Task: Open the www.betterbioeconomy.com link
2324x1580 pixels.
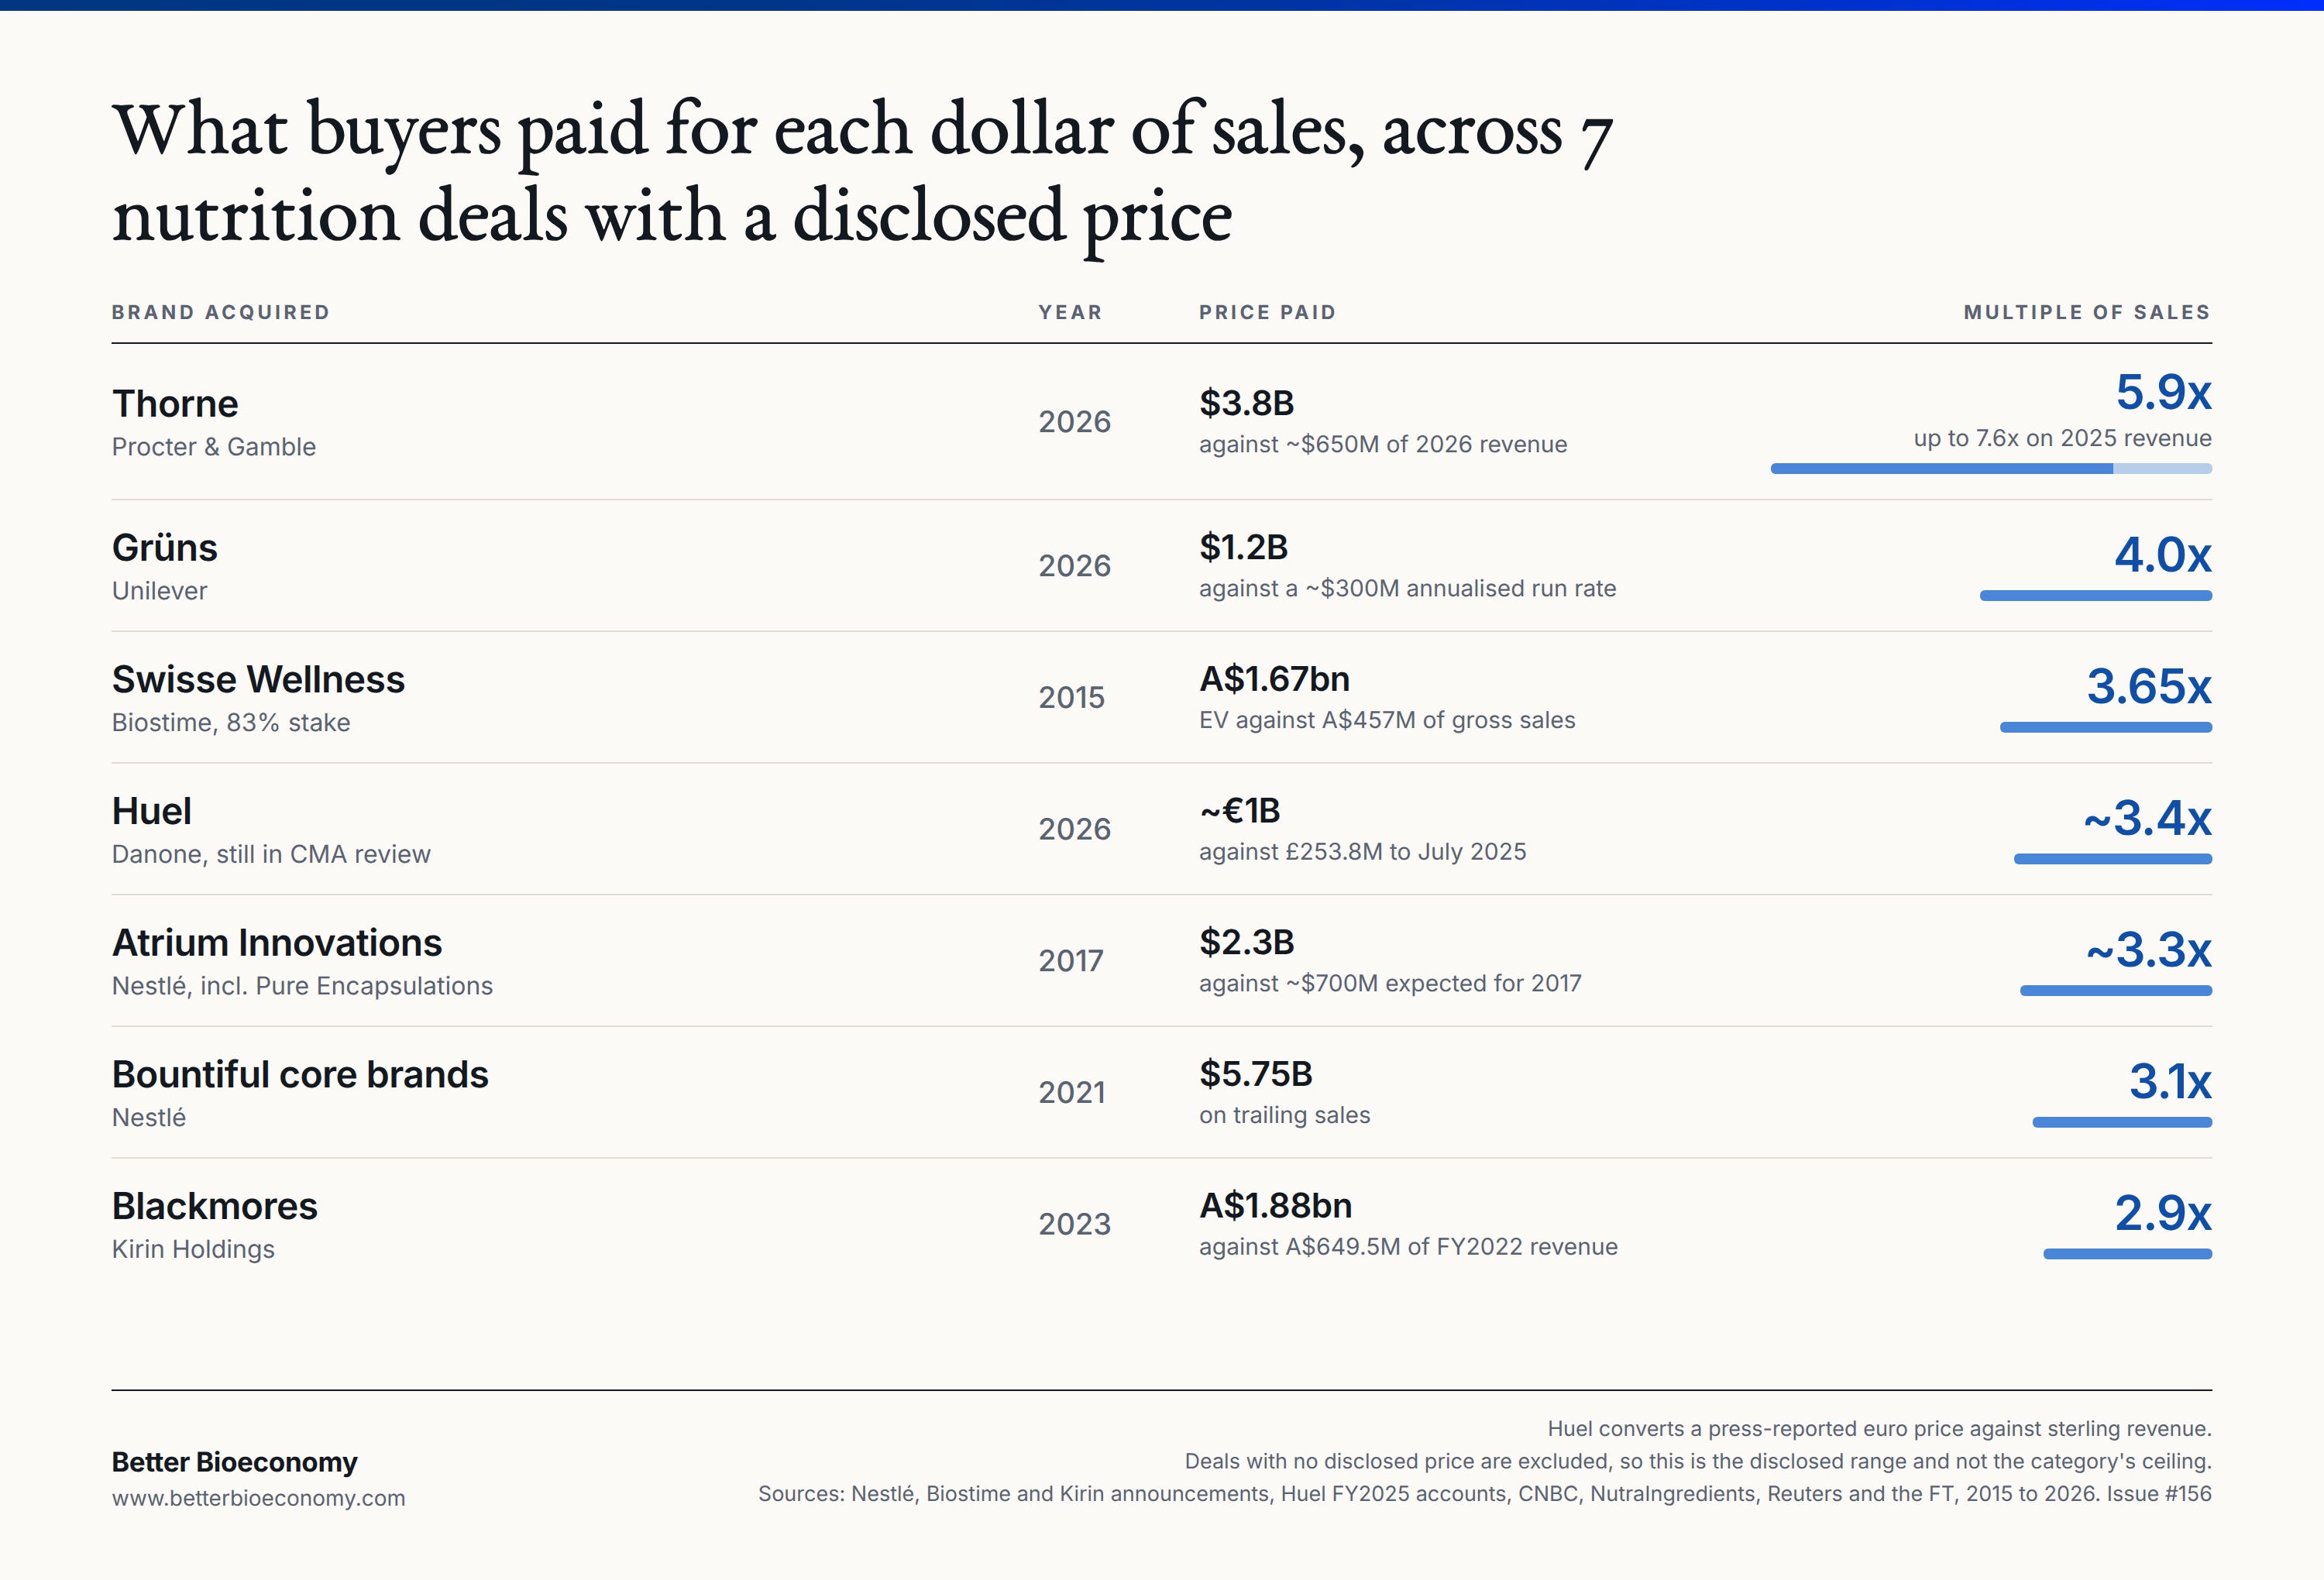Action: (x=259, y=1498)
